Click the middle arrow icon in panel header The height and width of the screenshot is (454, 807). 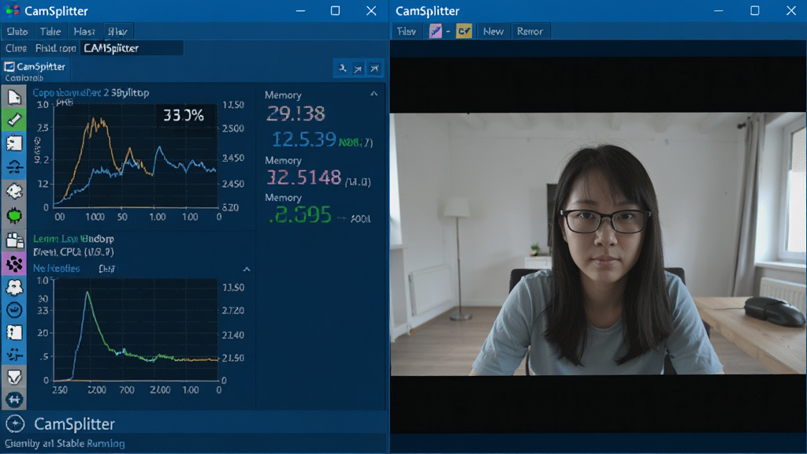[359, 69]
